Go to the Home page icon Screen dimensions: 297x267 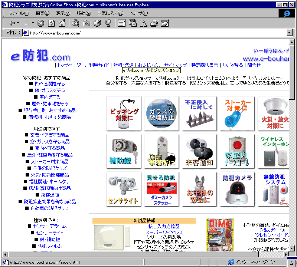pyautogui.click(x=62, y=23)
